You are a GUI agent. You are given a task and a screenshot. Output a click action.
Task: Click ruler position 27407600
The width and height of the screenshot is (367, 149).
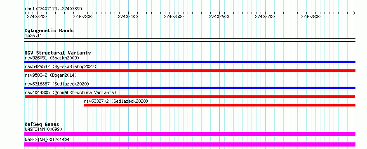[219, 17]
